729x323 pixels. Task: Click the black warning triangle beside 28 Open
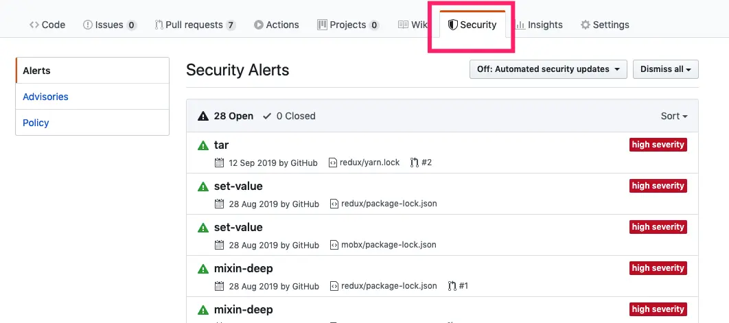point(202,116)
